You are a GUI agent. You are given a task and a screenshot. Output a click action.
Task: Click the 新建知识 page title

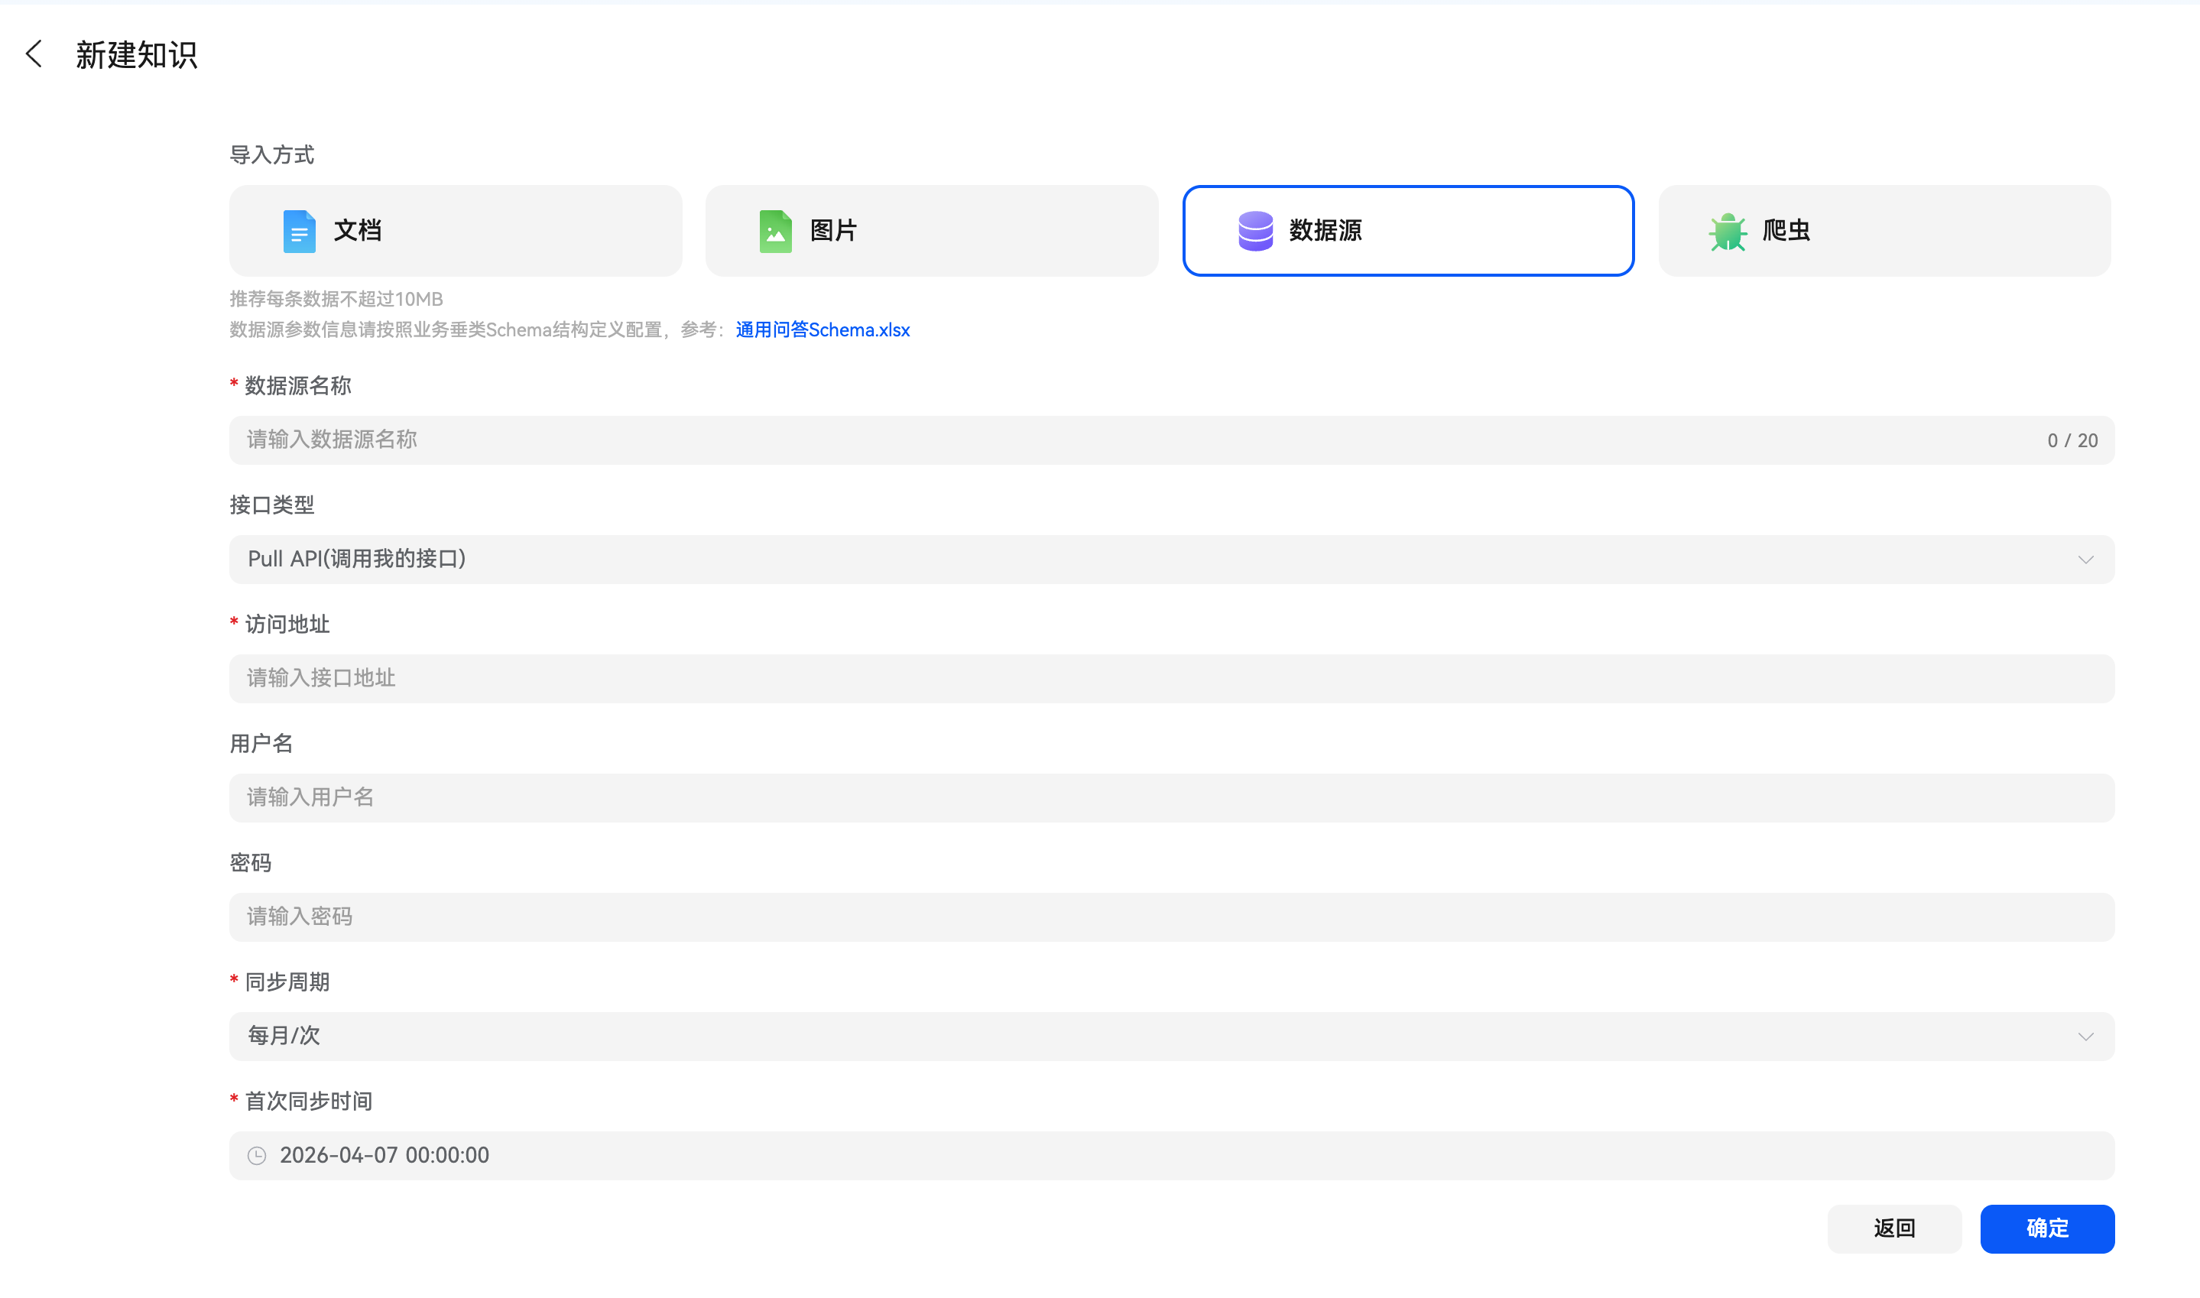(136, 55)
